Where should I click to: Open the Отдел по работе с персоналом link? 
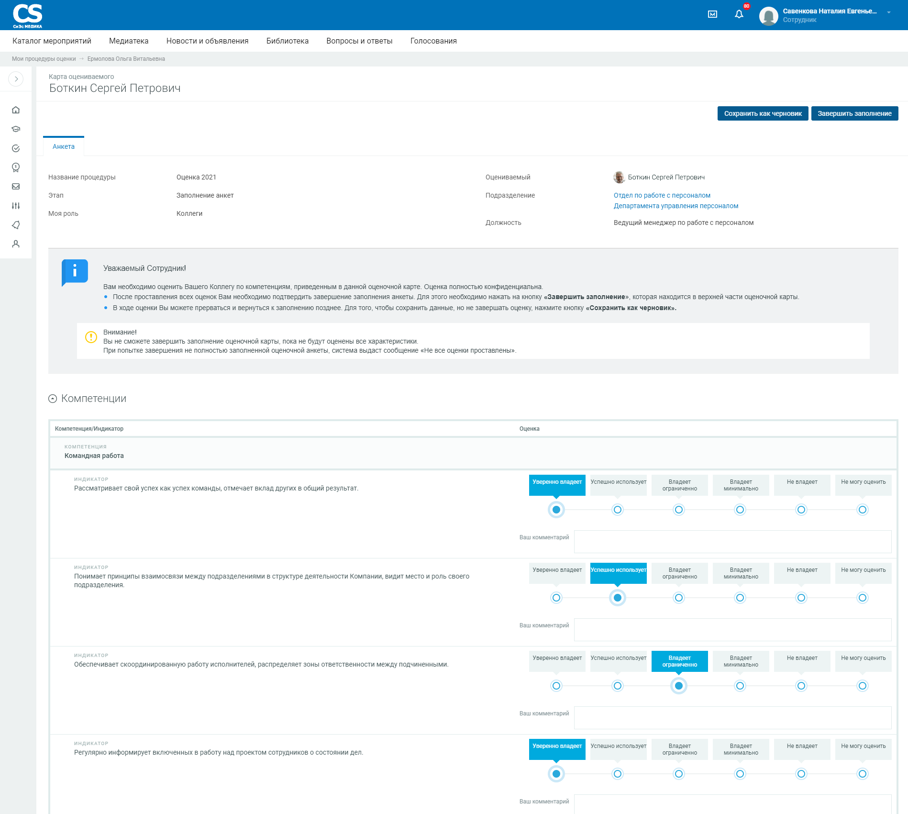click(x=662, y=195)
